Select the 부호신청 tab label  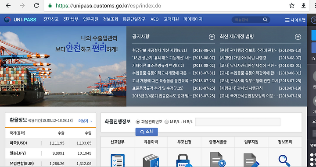click(184, 142)
